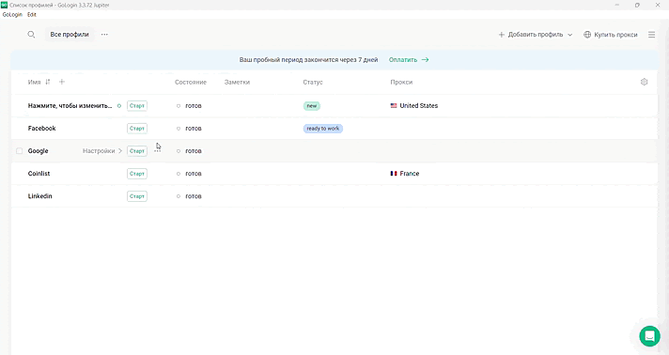This screenshot has height=355, width=669.
Task: Open the table column settings gear icon
Action: (645, 82)
